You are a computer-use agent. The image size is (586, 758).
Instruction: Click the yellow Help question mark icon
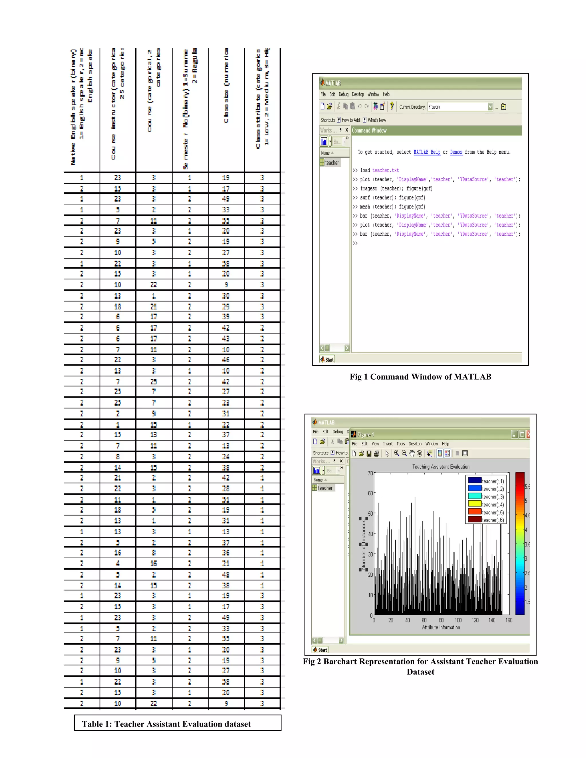(x=392, y=106)
